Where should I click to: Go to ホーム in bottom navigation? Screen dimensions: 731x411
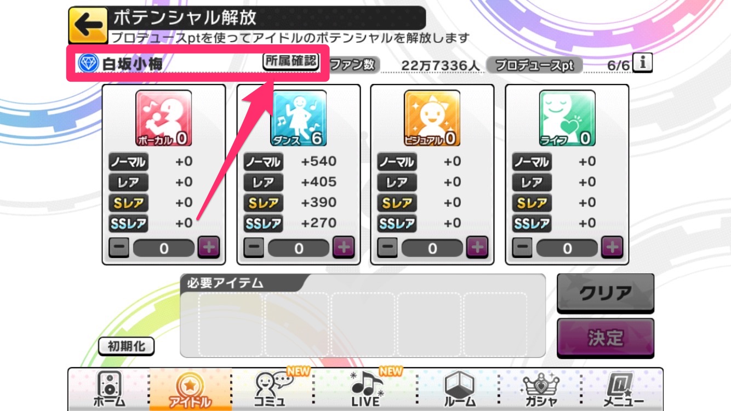108,390
